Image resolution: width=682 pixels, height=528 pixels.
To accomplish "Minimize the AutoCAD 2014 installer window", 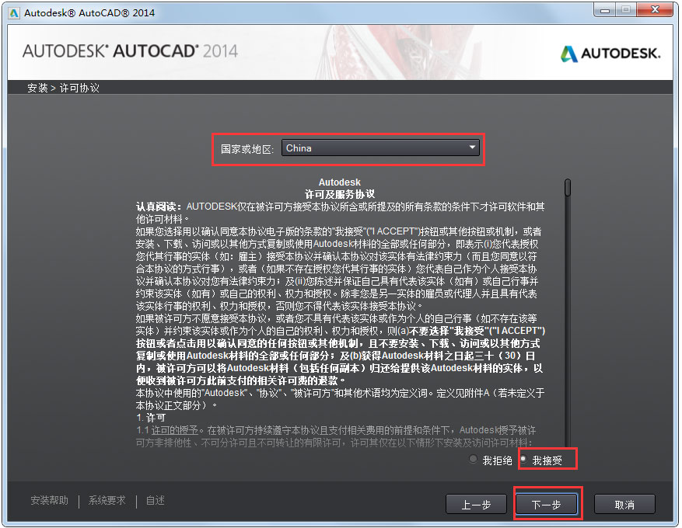I will point(604,10).
